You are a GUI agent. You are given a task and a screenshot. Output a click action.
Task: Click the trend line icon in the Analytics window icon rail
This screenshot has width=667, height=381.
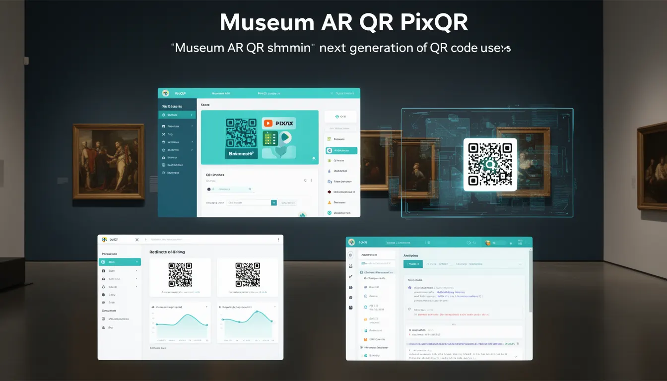(350, 276)
